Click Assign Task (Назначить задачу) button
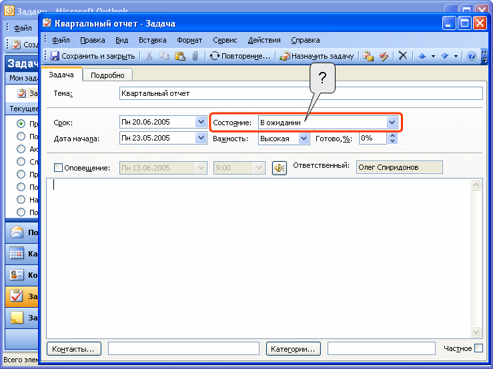Viewport: 493px width, 369px height. [x=318, y=57]
